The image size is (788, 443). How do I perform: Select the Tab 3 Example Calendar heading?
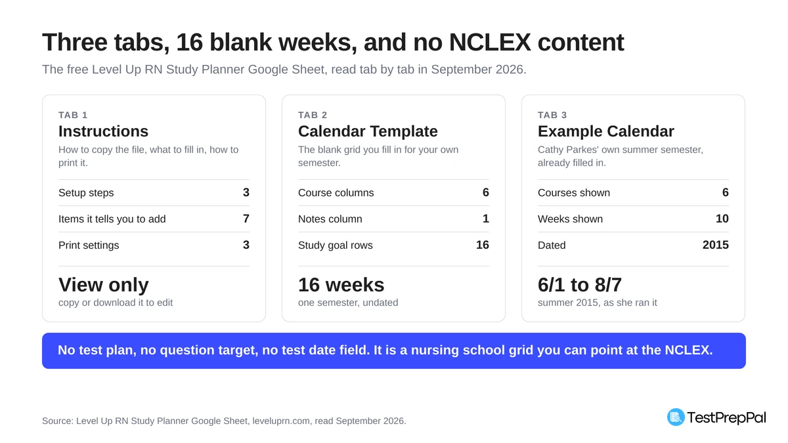606,131
